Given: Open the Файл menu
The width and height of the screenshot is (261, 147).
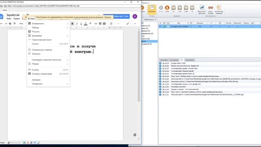Looking at the screenshot, I should (9, 19).
